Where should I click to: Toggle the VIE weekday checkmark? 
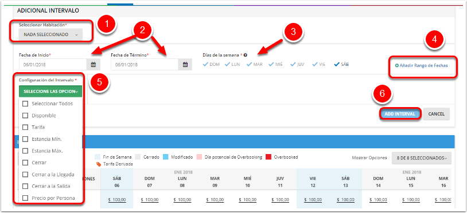[315, 64]
